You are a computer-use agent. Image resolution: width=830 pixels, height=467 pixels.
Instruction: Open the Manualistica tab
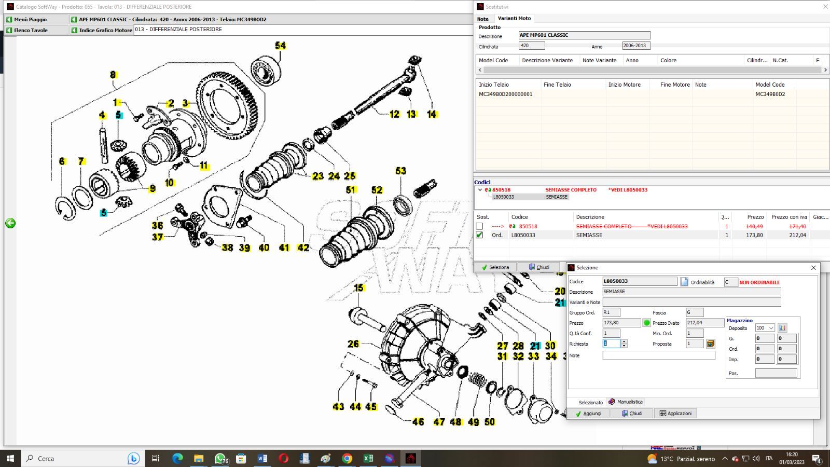[626, 402]
